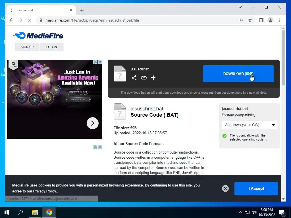Click the Uploaded date text
Screen dimensions: 291x218
[x=140, y=133]
